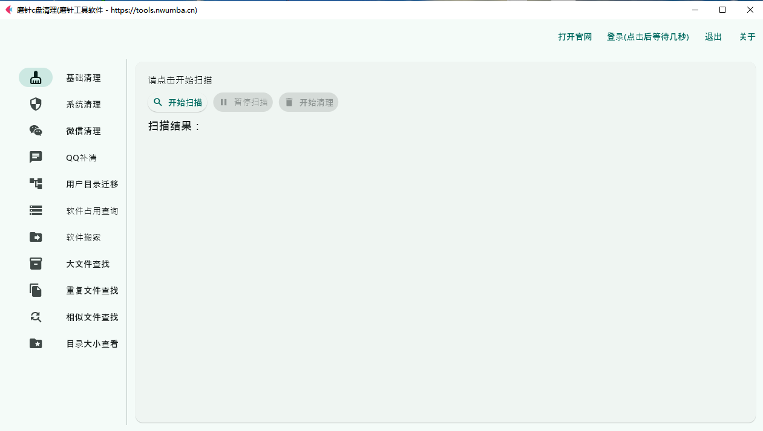Open 目录大小查看 via its starred folder icon

click(x=35, y=343)
